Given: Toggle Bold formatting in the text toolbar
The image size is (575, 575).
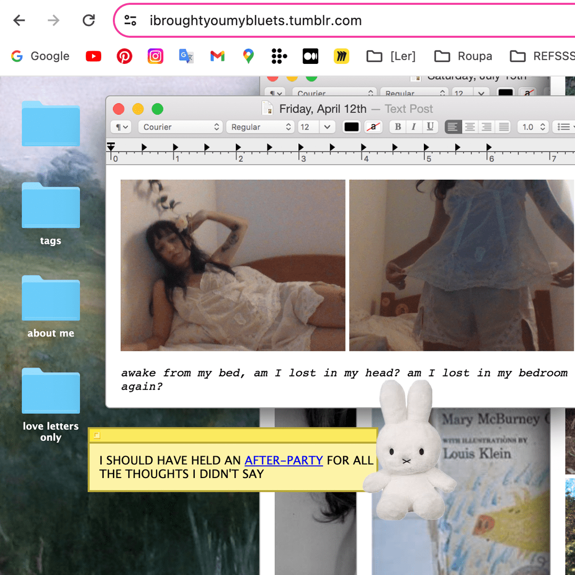Looking at the screenshot, I should point(397,127).
